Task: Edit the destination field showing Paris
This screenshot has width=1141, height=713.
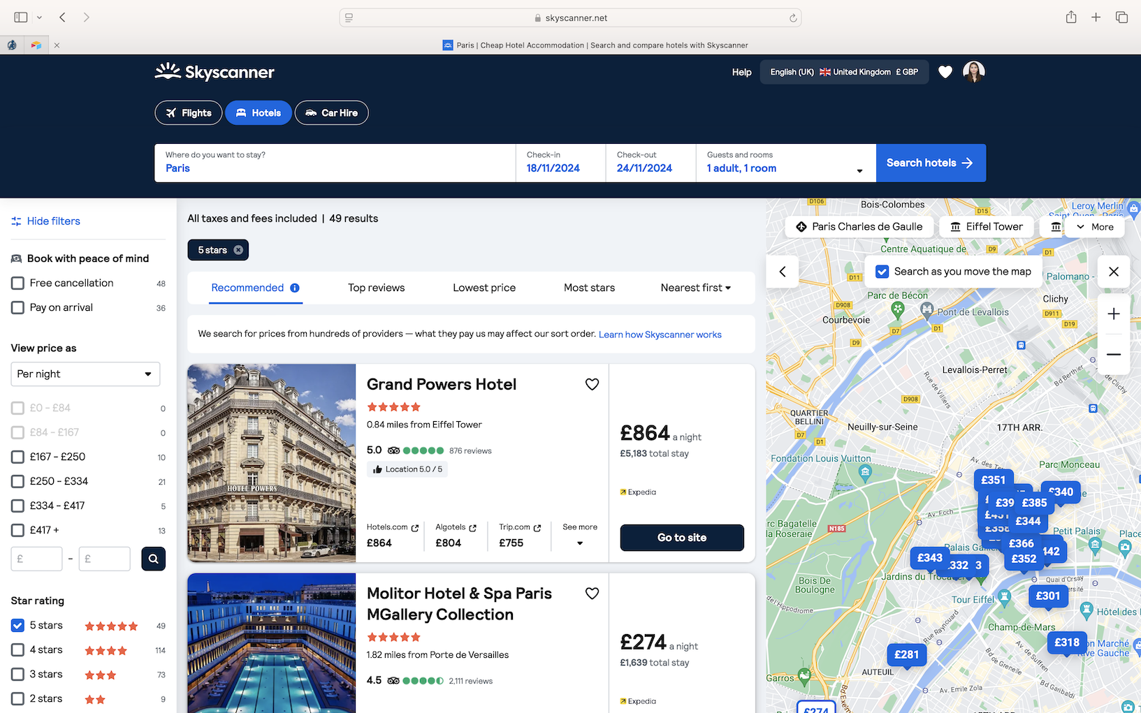Action: [335, 163]
